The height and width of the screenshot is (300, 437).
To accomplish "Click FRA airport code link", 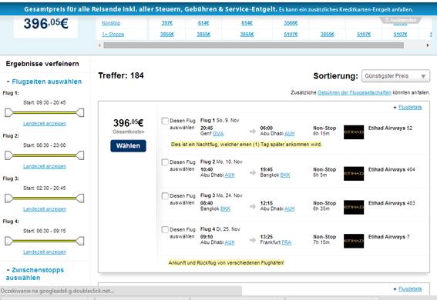I will click(x=286, y=242).
